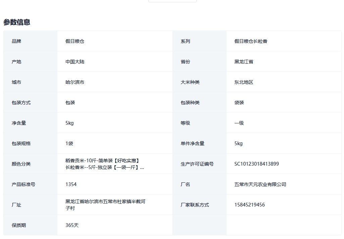This screenshot has height=239, width=344.
Task: Select grade value 一级
Action: (x=239, y=123)
